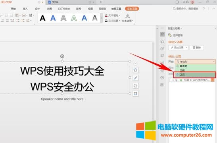Open the 文本填充 text fill color picker
Screen dimensions: 217x143
tap(112, 15)
